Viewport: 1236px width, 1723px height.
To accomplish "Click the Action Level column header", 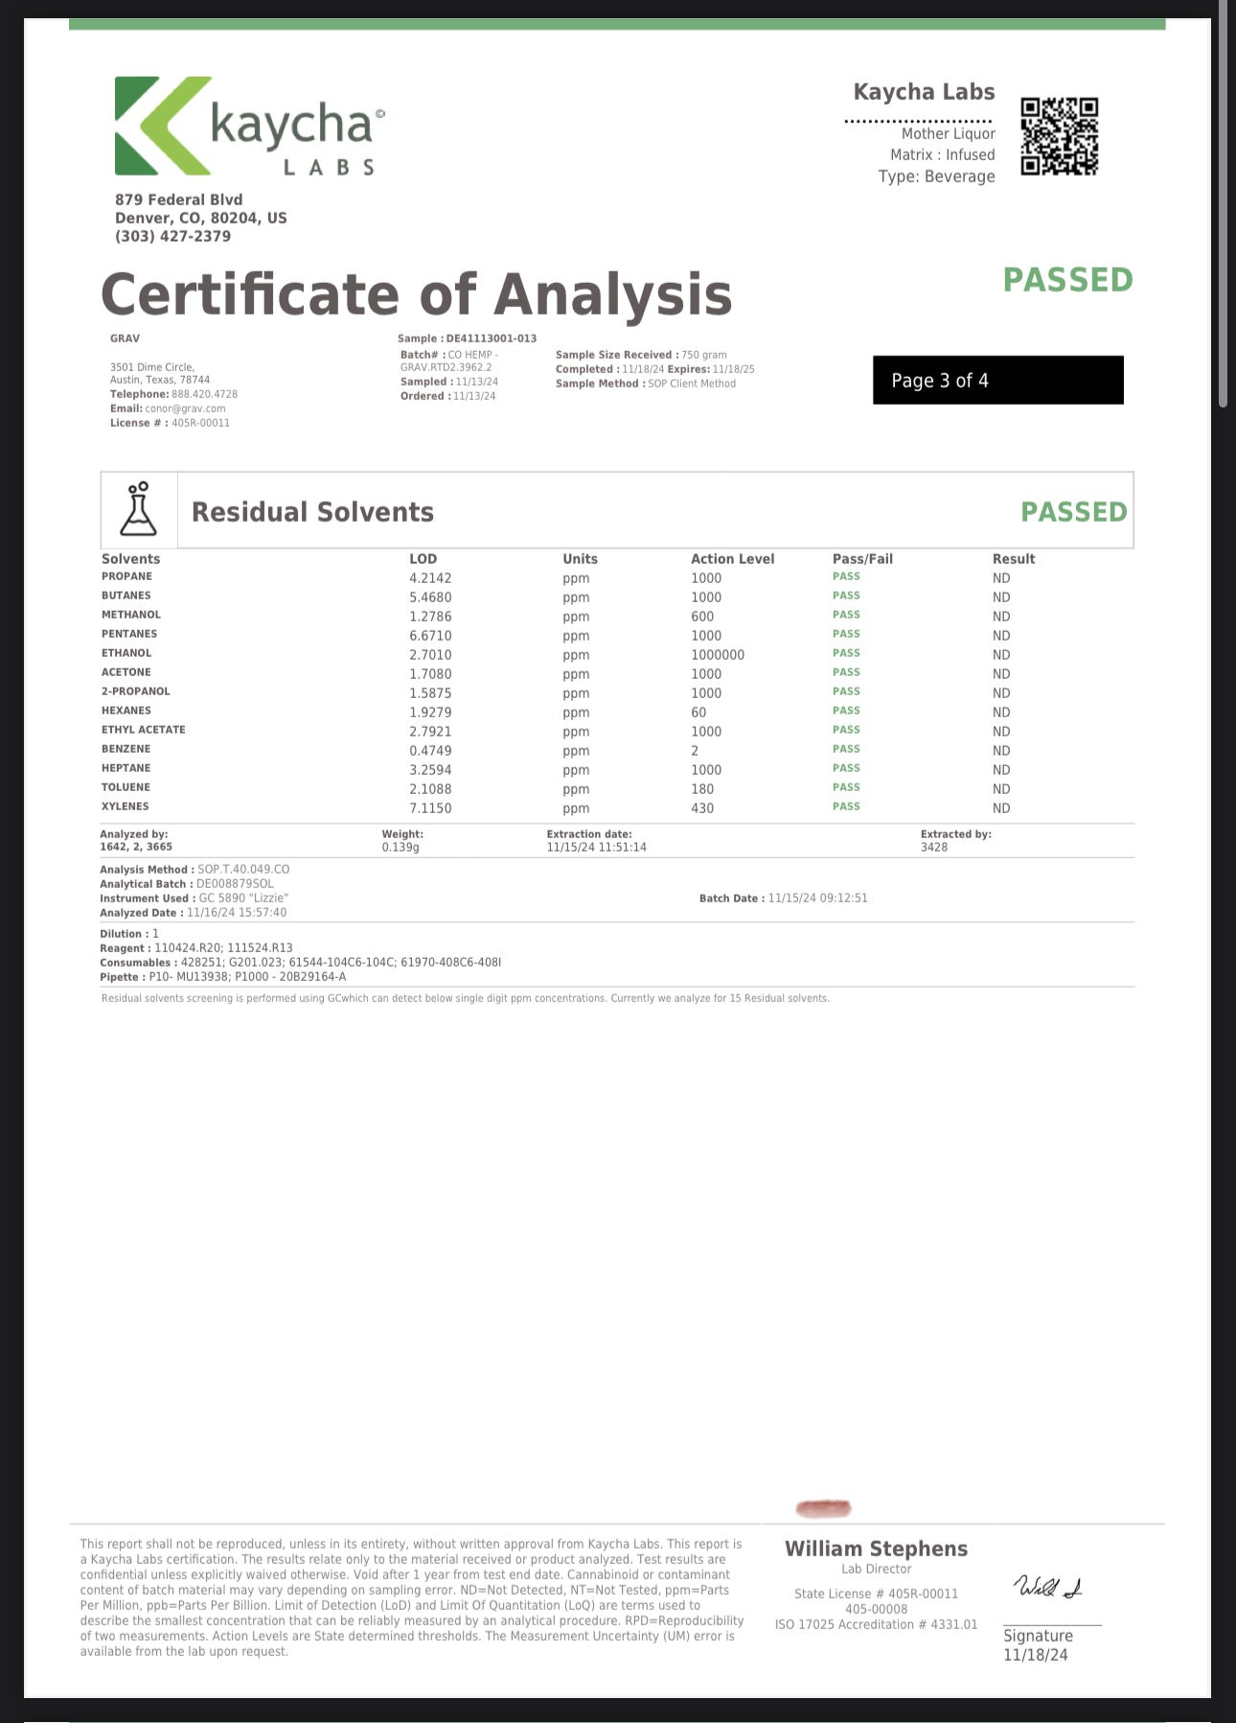I will pyautogui.click(x=732, y=559).
